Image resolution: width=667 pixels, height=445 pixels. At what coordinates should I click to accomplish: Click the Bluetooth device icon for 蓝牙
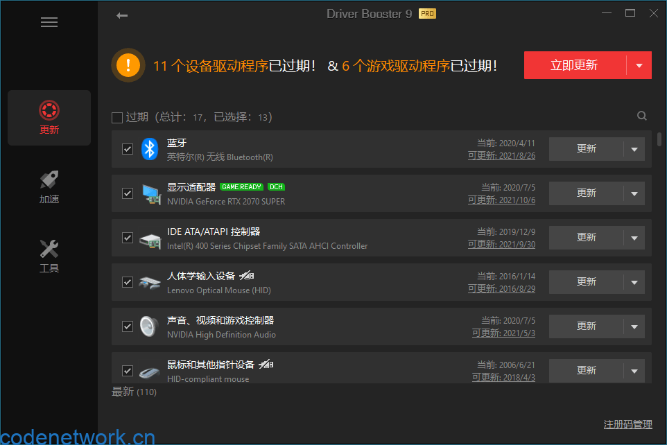tap(149, 148)
